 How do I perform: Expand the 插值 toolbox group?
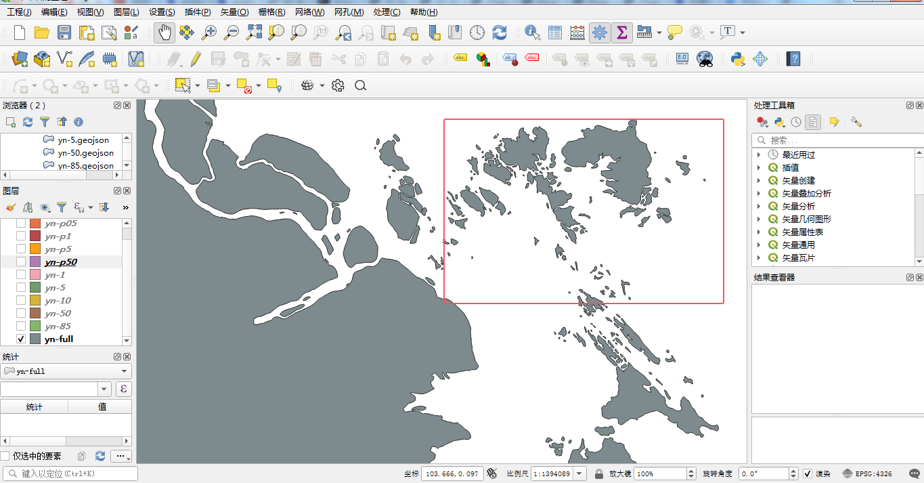coord(759,168)
